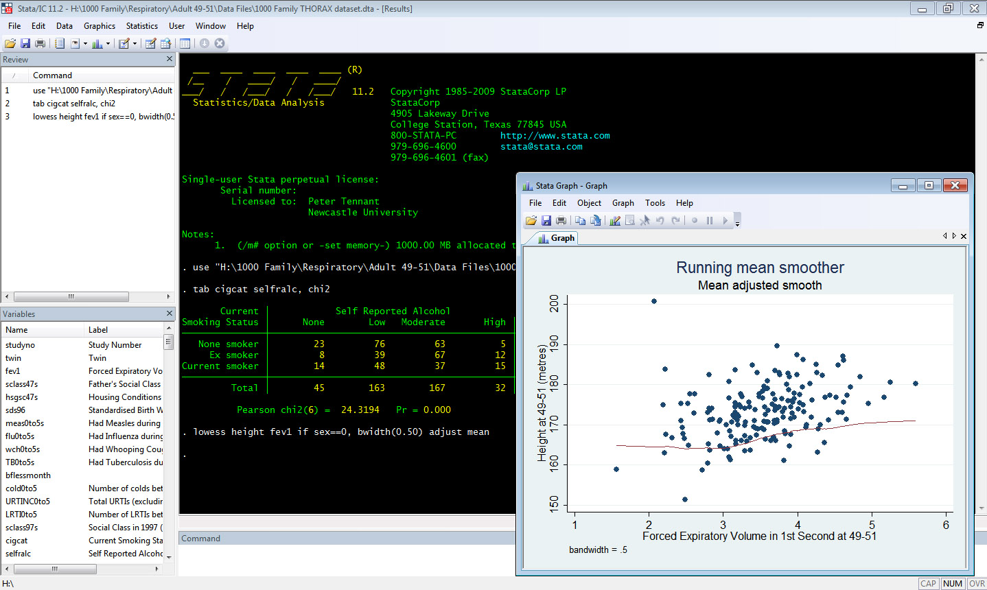Switch to the Graph tab in the graph window
987x590 pixels.
pyautogui.click(x=557, y=237)
